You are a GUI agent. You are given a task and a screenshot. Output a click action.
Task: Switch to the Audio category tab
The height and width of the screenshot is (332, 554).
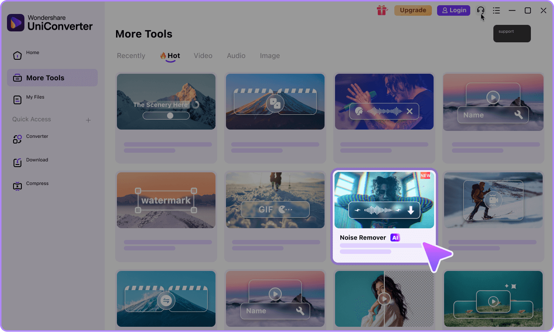(236, 55)
